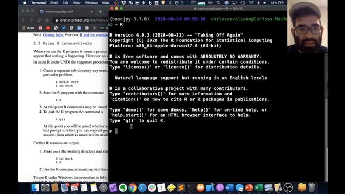The image size is (345, 194).
Task: Open Reminders from the Dock
Action: click(84, 188)
